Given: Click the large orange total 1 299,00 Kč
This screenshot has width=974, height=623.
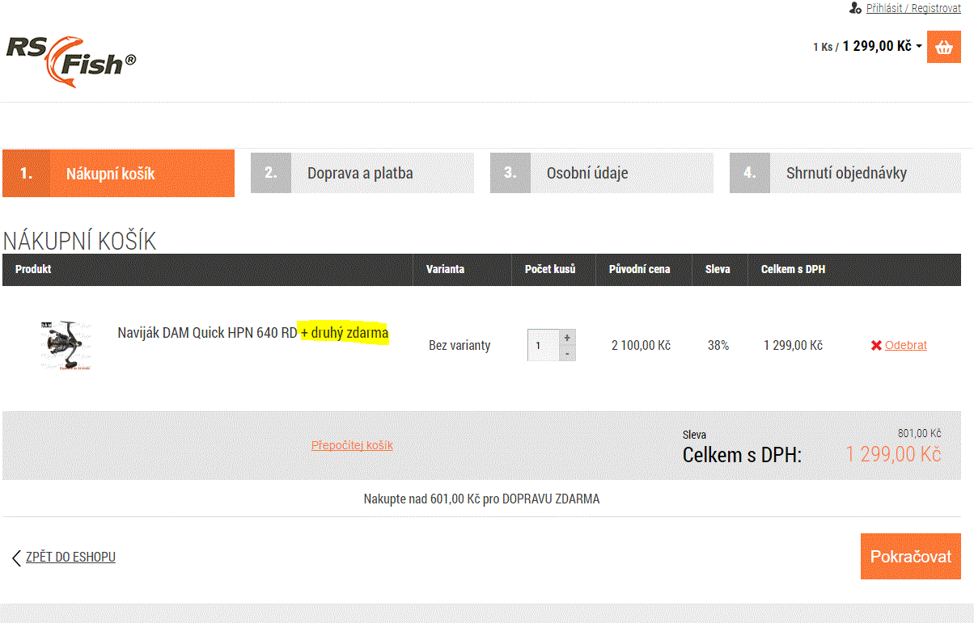Looking at the screenshot, I should pyautogui.click(x=893, y=454).
